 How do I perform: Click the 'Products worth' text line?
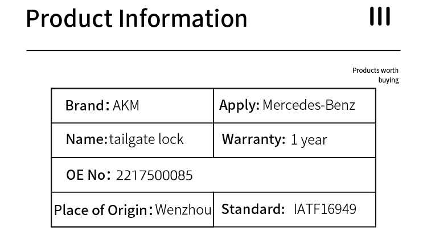point(375,71)
